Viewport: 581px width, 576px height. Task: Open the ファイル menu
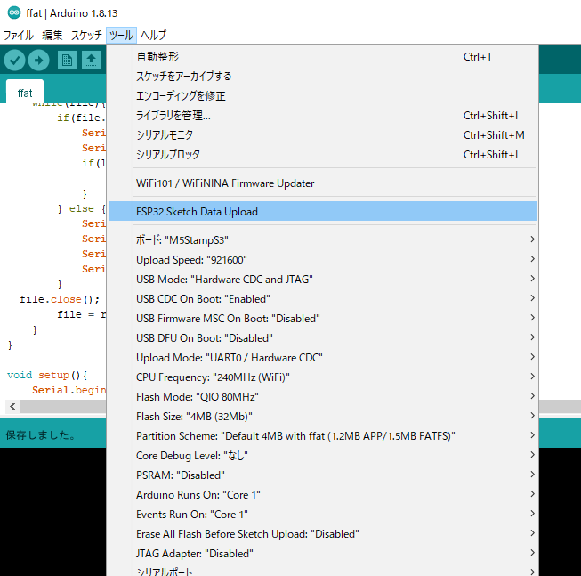tap(19, 36)
